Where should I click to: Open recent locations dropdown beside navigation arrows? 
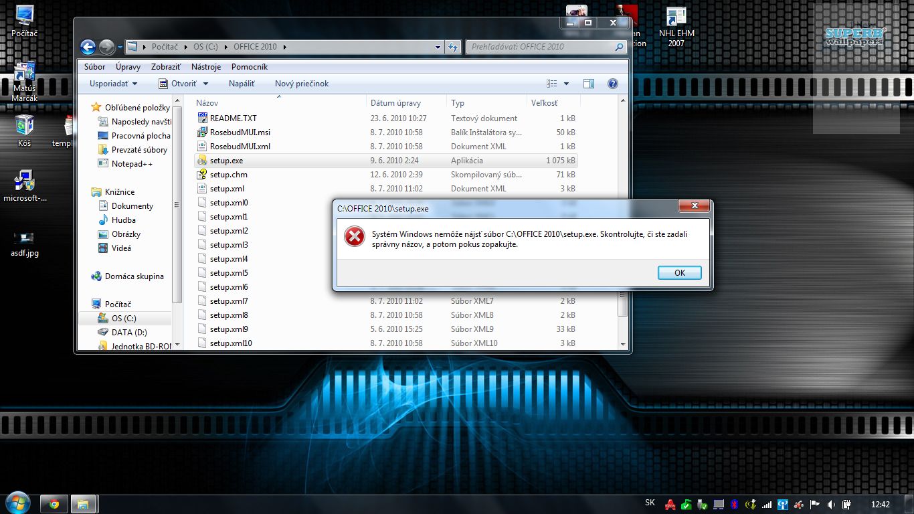(x=120, y=48)
